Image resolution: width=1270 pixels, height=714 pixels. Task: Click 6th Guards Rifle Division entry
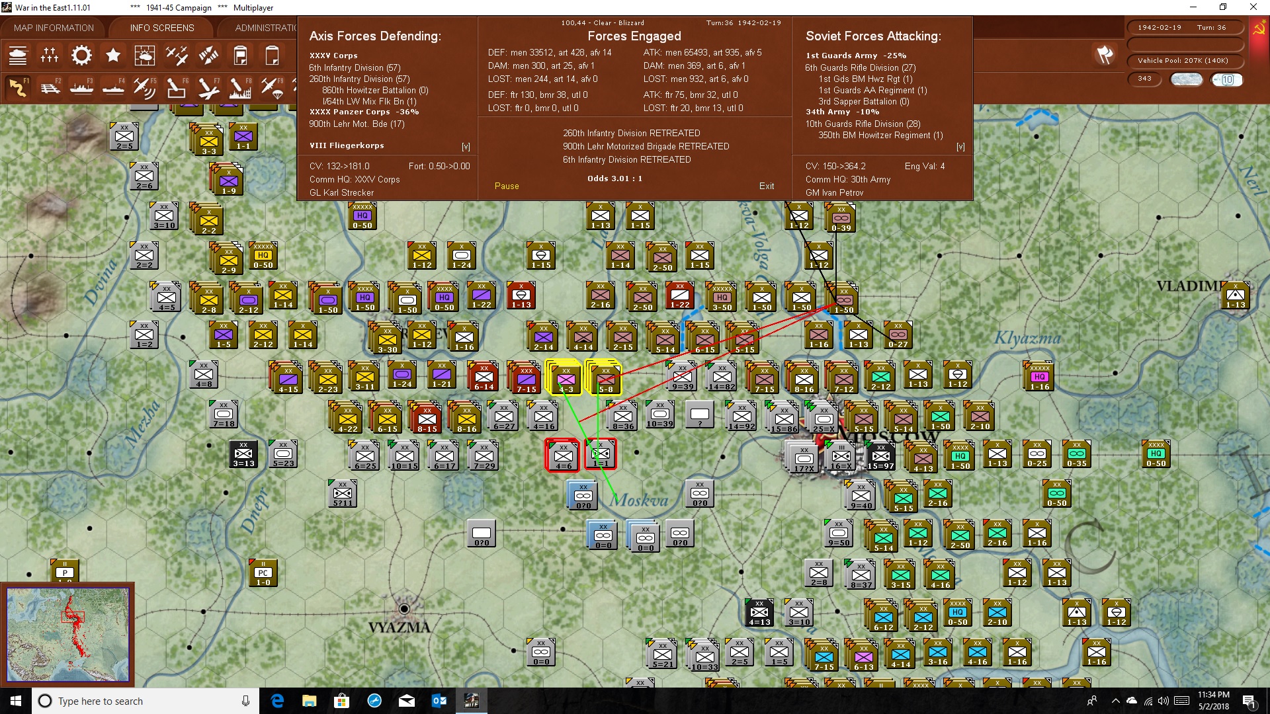click(861, 67)
